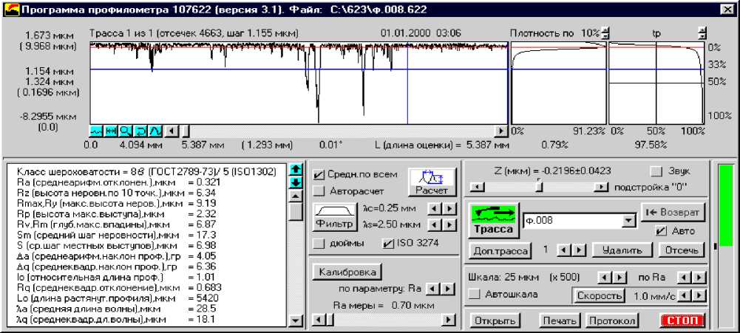Enable the Авторасчет checkbox

point(319,191)
